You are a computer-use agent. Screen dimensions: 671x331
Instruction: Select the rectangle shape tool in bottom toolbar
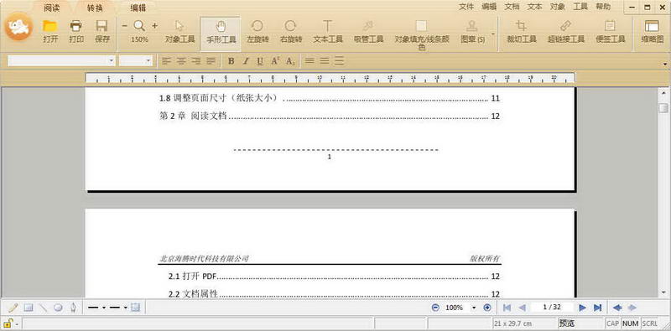tap(29, 308)
